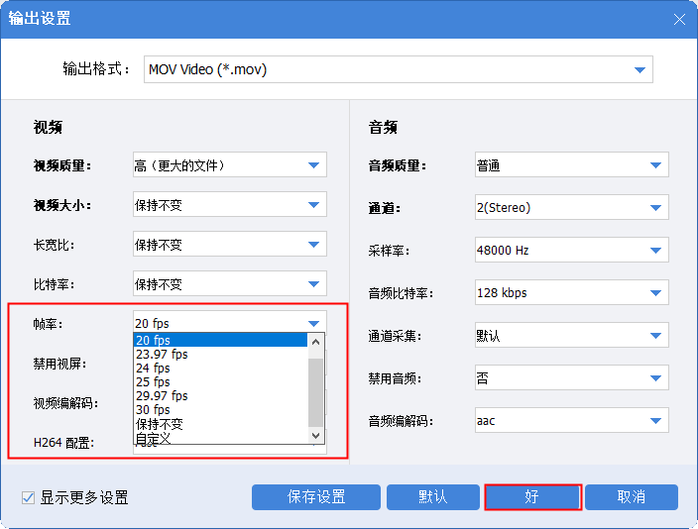
Task: Open the 采样率 48000 Hz dropdown
Action: pos(571,250)
